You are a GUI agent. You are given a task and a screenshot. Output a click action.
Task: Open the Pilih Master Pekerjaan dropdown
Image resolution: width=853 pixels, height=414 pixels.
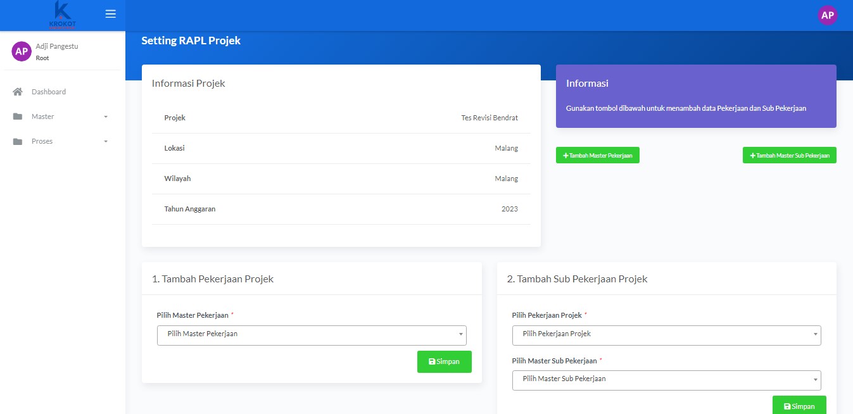[x=311, y=335]
